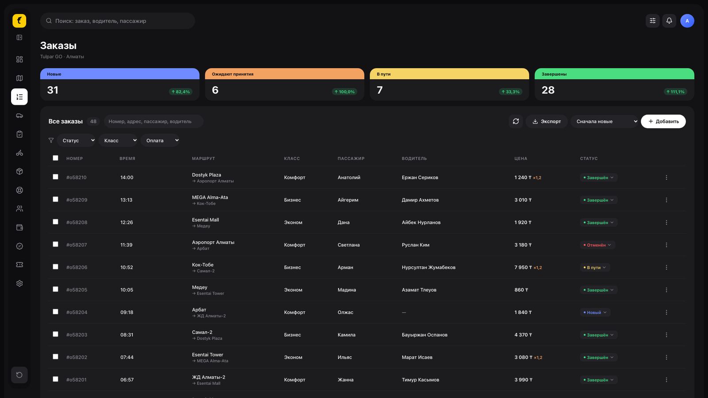The image size is (708, 398).
Task: Open the Сначала новые sort dropdown
Action: pyautogui.click(x=604, y=121)
